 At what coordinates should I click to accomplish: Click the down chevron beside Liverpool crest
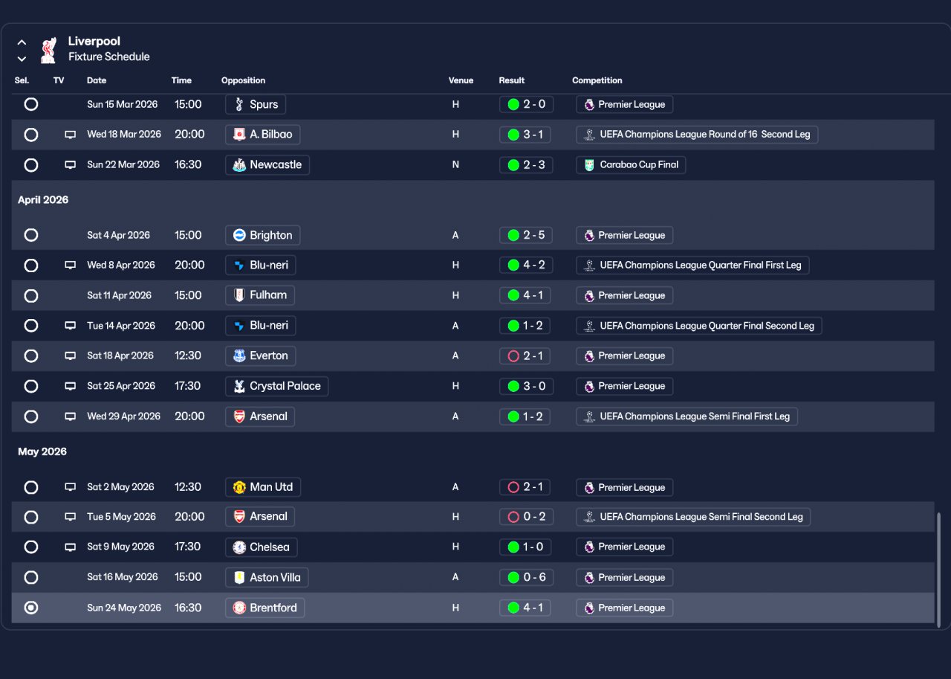click(22, 58)
